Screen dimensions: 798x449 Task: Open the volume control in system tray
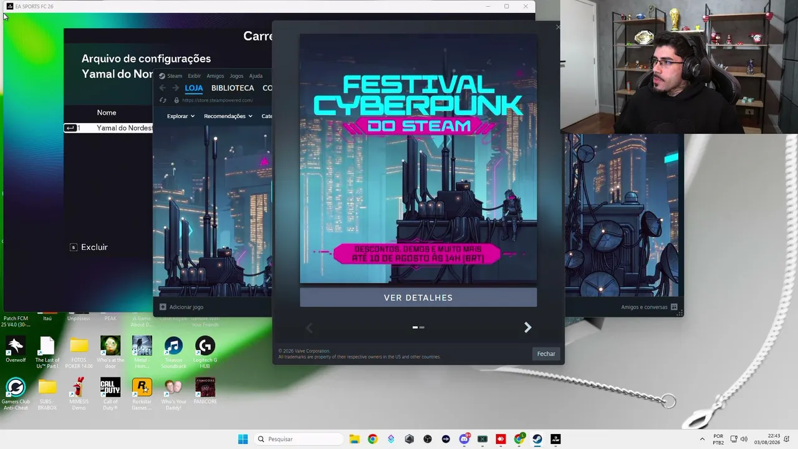[x=744, y=439]
